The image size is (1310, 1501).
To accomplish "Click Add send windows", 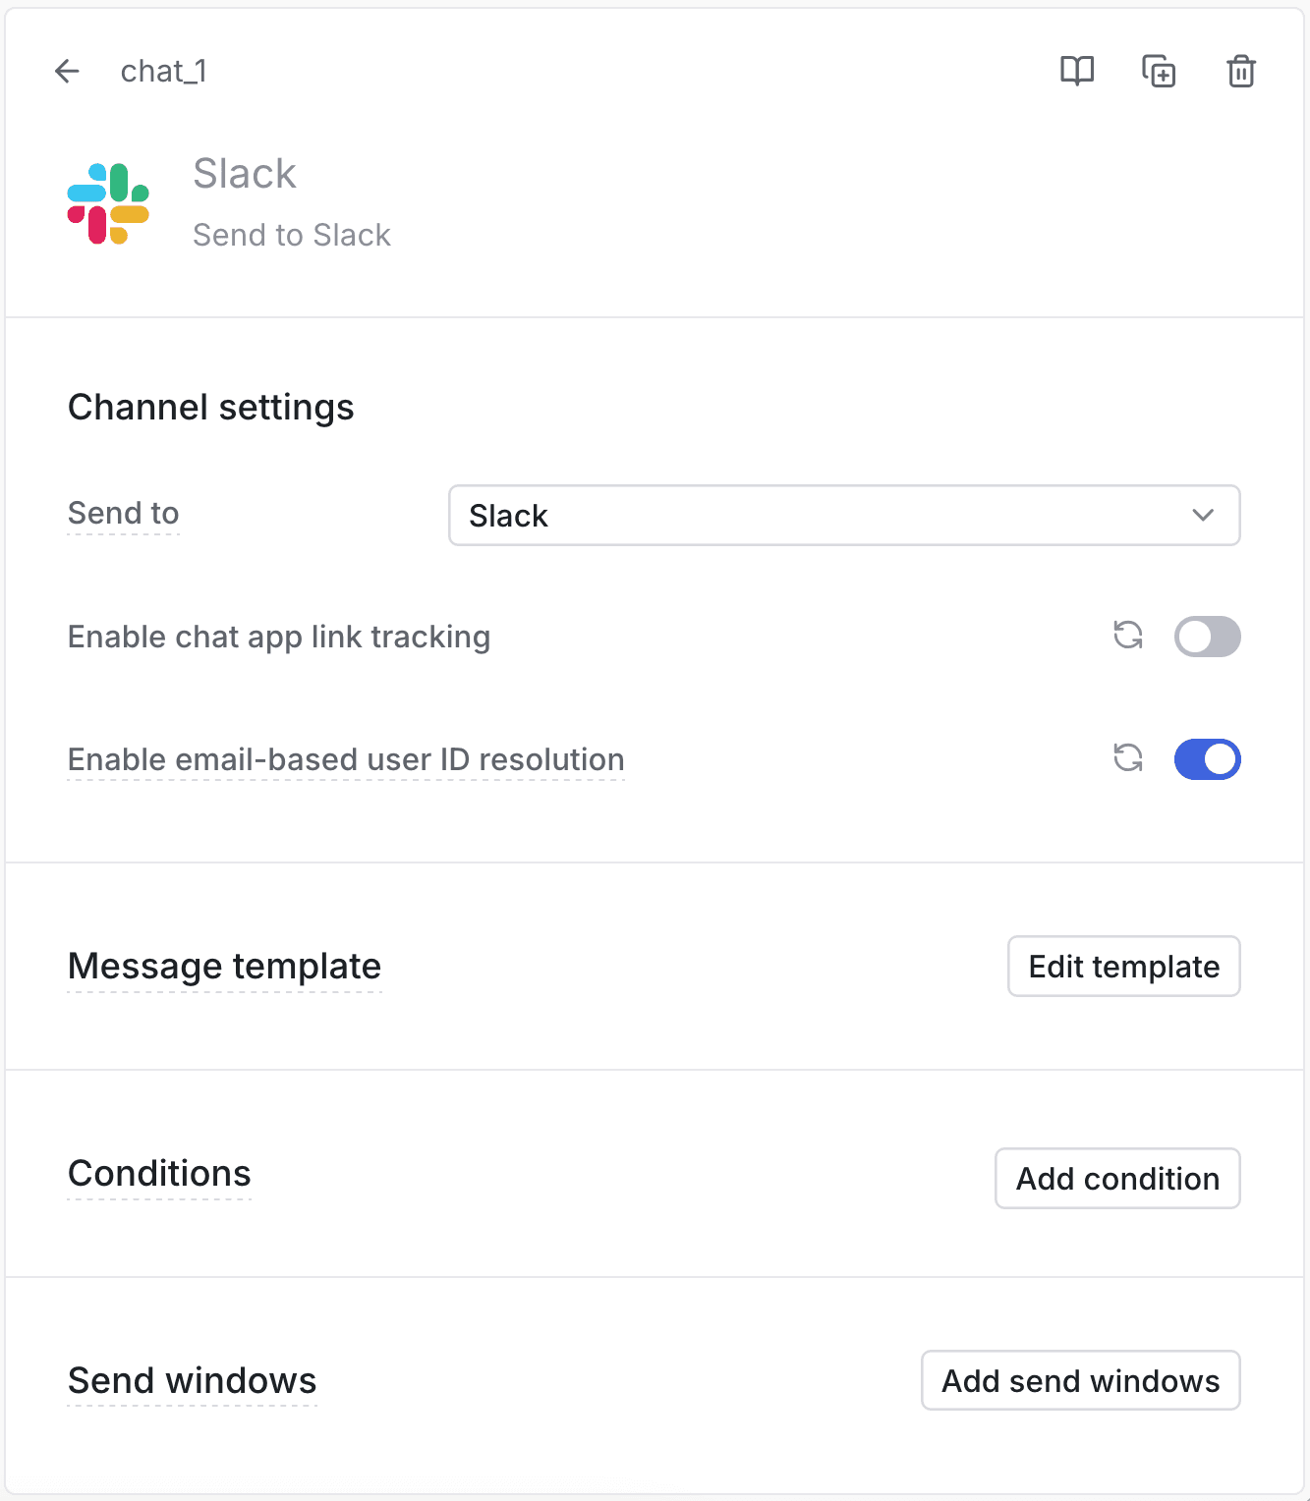I will click(1080, 1380).
